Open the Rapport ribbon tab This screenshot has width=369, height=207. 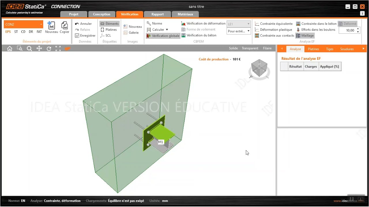tap(157, 14)
